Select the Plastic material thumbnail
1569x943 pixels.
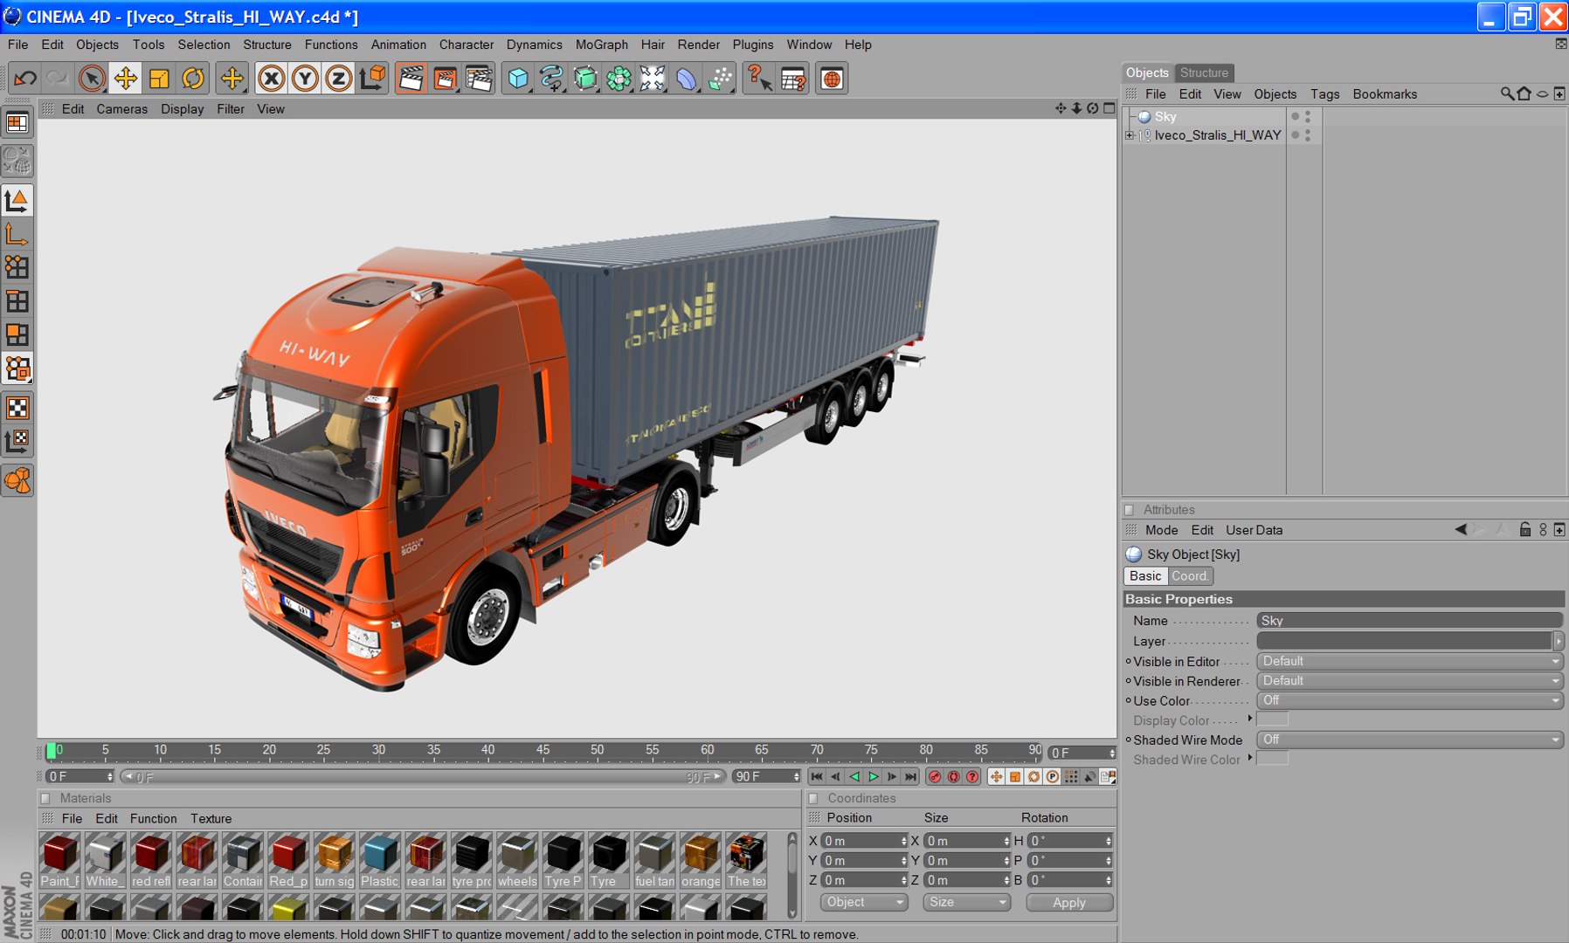point(380,853)
